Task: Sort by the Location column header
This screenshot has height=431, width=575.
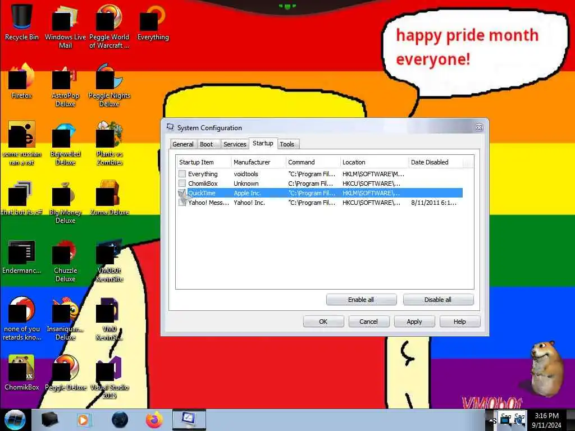Action: coord(374,162)
